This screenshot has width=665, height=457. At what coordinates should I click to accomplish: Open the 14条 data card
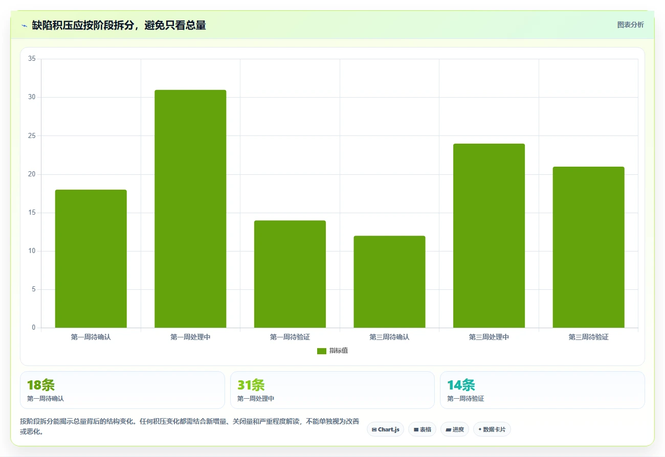pyautogui.click(x=542, y=390)
